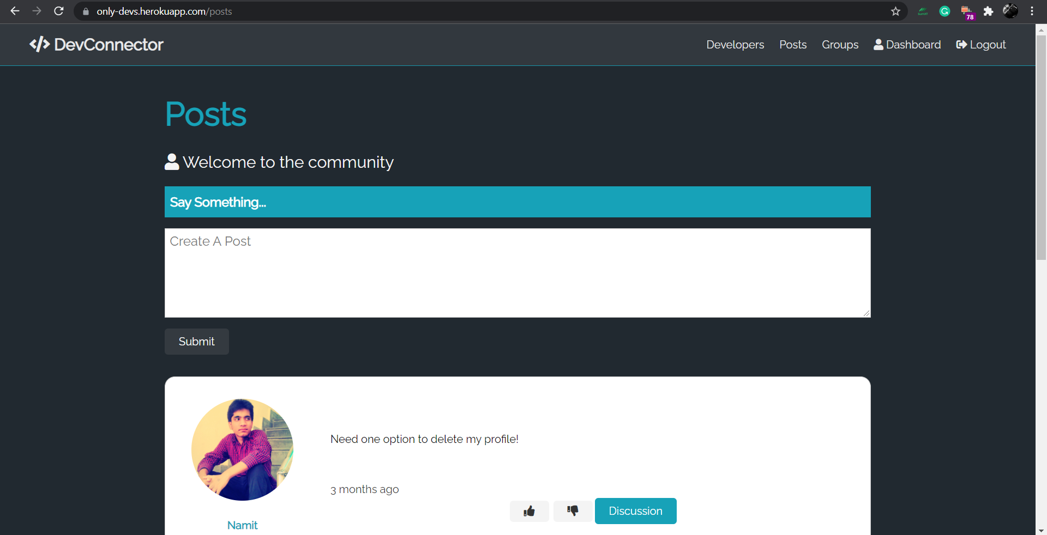Click the lock icon in address bar
This screenshot has width=1047, height=535.
(86, 11)
